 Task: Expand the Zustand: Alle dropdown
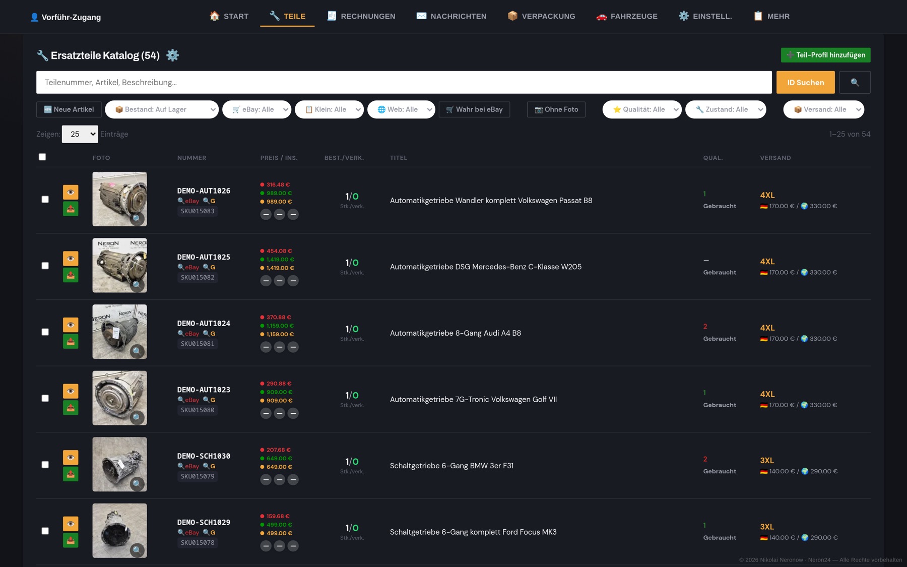pos(726,109)
